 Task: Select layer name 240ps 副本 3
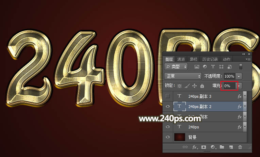200,96
